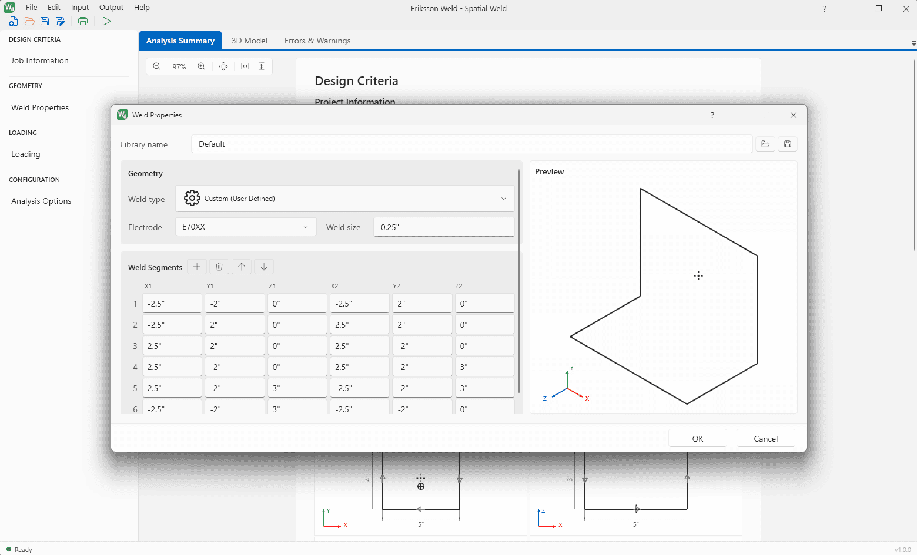The image size is (917, 555).
Task: Click the main window vertical scrollbar
Action: tap(915, 154)
